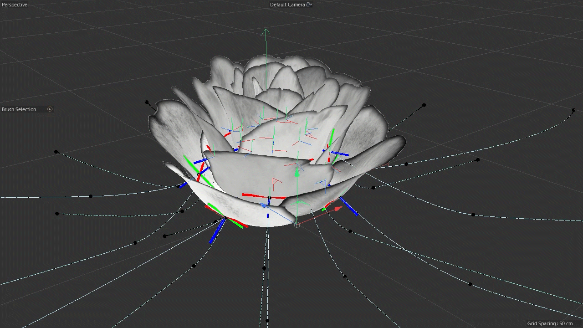
Task: Select the spline endpoint touching the upper-left petal
Action: pyautogui.click(x=147, y=102)
